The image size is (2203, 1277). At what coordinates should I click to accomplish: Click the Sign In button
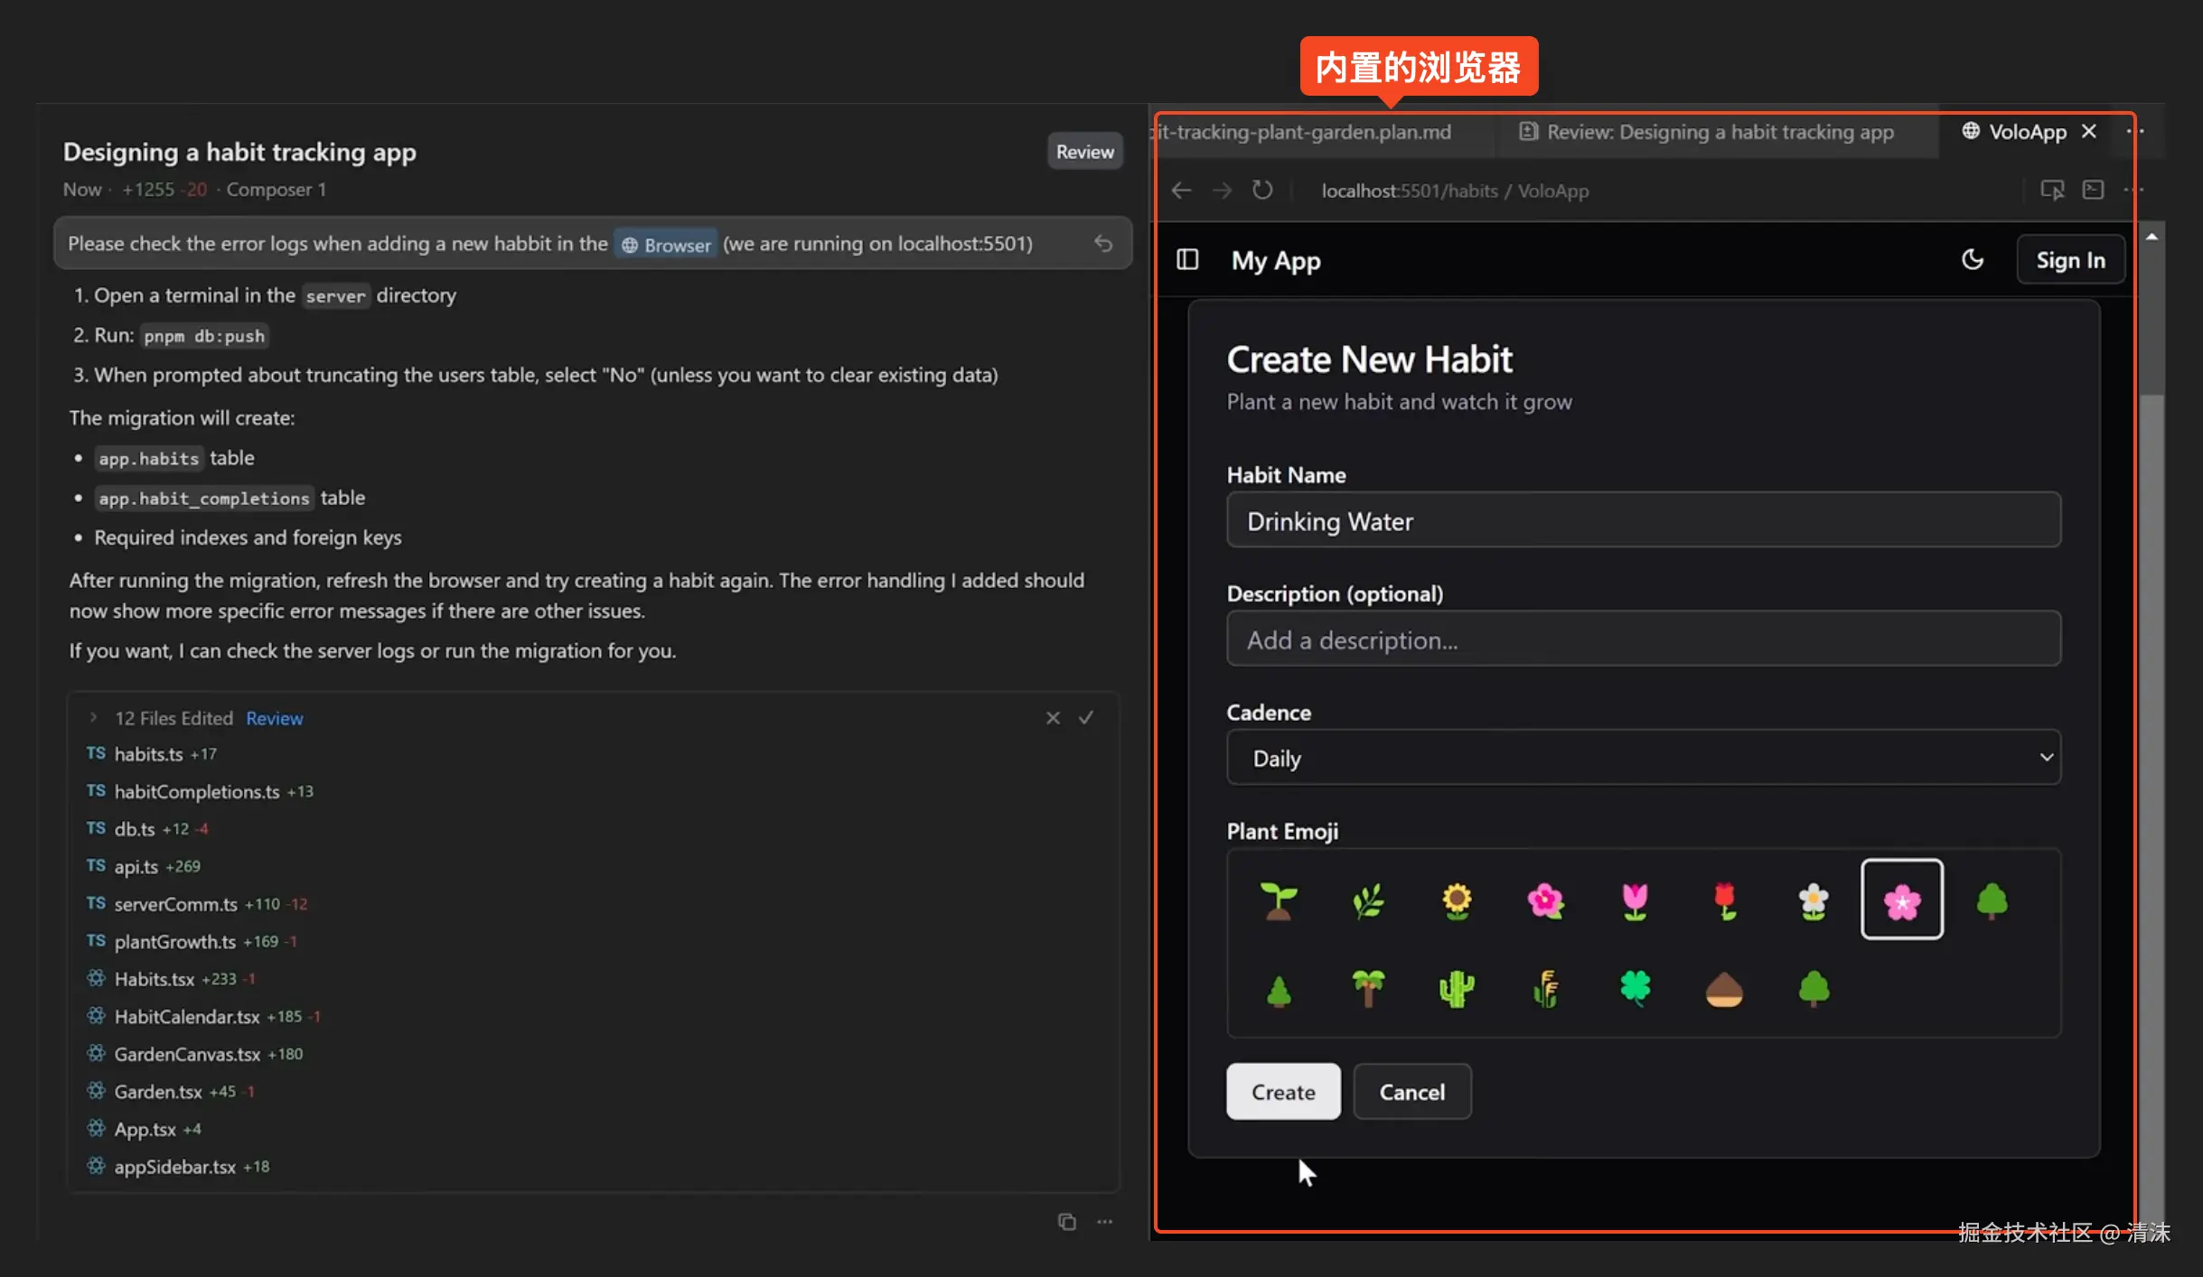coord(2070,260)
